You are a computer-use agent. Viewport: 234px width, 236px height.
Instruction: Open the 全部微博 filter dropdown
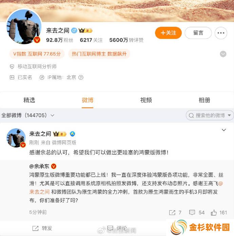point(27,115)
